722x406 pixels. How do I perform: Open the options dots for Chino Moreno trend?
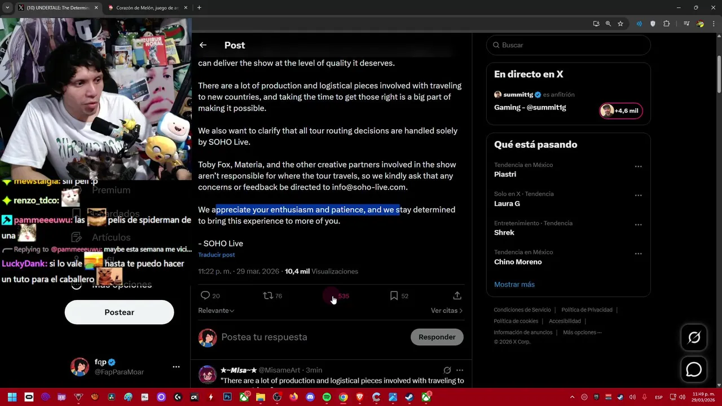[639, 254]
